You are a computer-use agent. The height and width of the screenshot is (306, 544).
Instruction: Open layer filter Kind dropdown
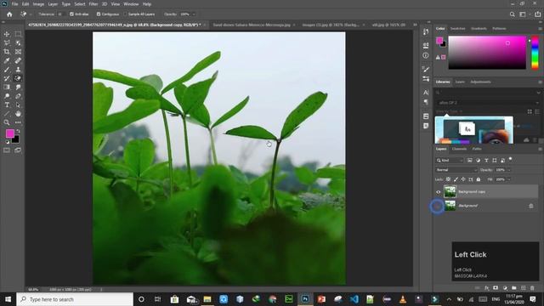450,161
